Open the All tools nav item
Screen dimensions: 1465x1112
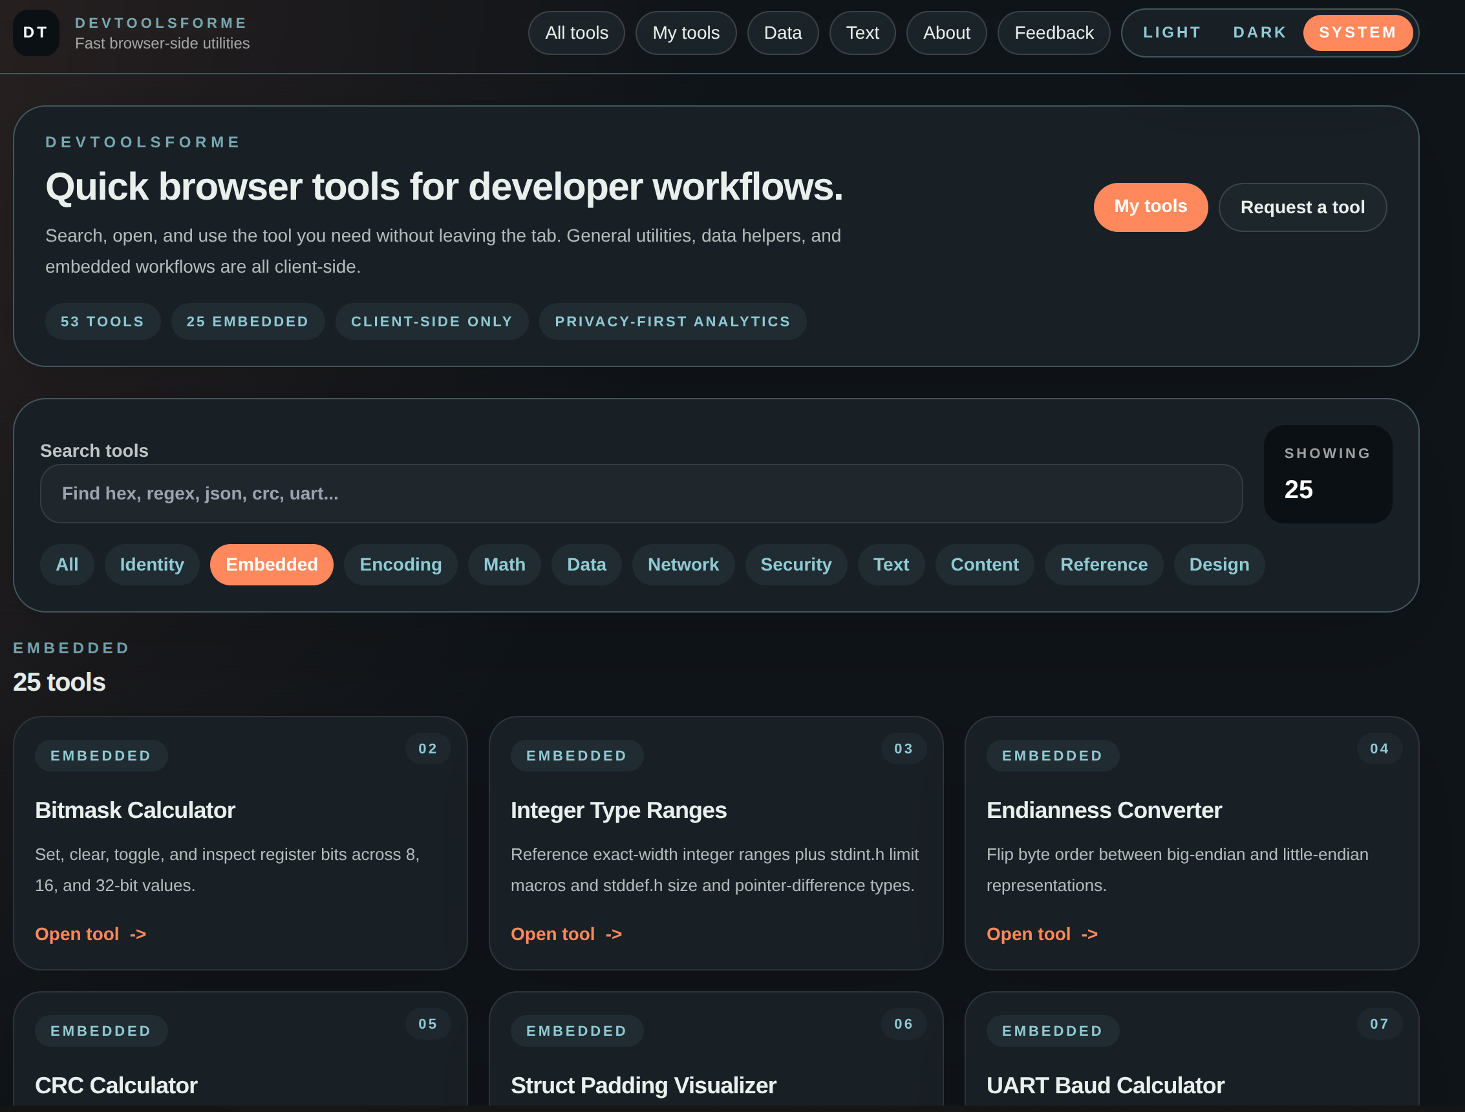click(576, 32)
